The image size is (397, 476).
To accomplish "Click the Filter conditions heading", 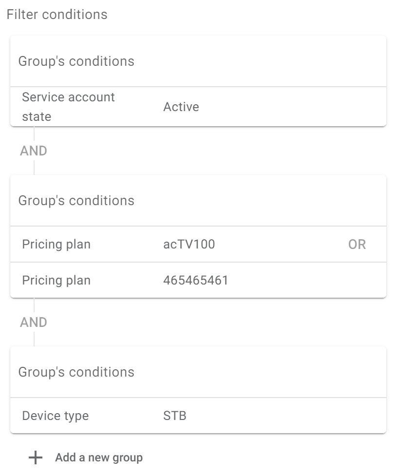I will click(x=57, y=14).
